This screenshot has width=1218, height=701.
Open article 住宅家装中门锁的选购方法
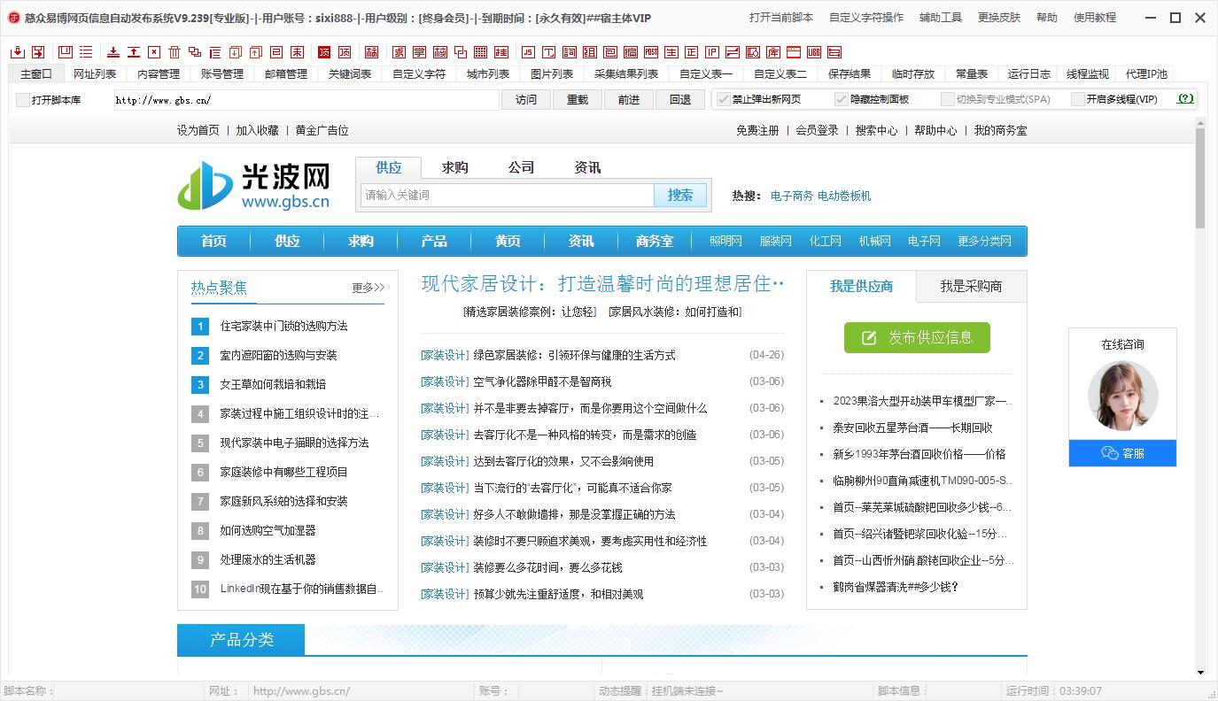[283, 326]
